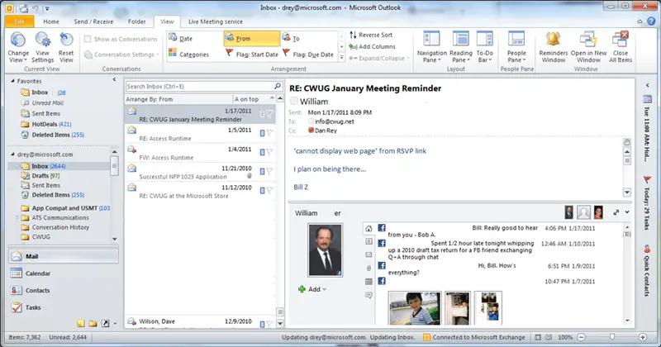The image size is (661, 347).
Task: Click Reverse Sort
Action: tap(371, 35)
